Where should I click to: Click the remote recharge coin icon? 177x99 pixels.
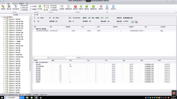(x=3, y=6)
